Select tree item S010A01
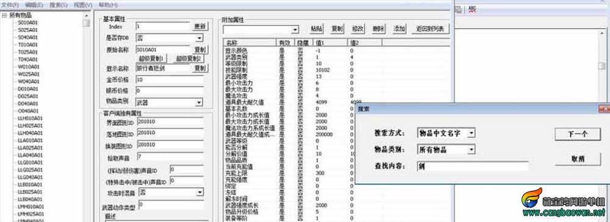Viewport: 610px width, 222px height. point(27,23)
